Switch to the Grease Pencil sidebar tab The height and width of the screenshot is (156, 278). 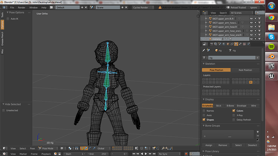[x=2, y=39]
